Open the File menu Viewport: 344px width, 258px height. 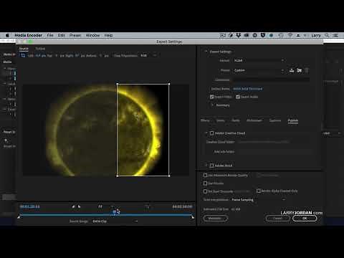(x=50, y=35)
